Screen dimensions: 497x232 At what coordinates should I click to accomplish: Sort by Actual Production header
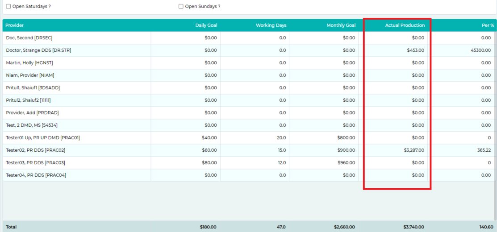coord(405,25)
